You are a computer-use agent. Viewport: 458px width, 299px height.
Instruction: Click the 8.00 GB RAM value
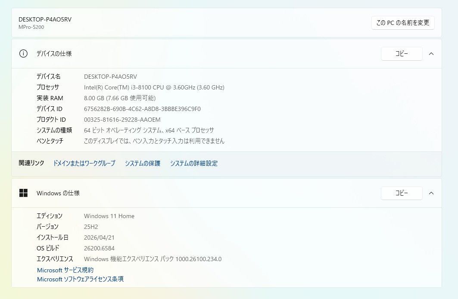click(x=120, y=99)
